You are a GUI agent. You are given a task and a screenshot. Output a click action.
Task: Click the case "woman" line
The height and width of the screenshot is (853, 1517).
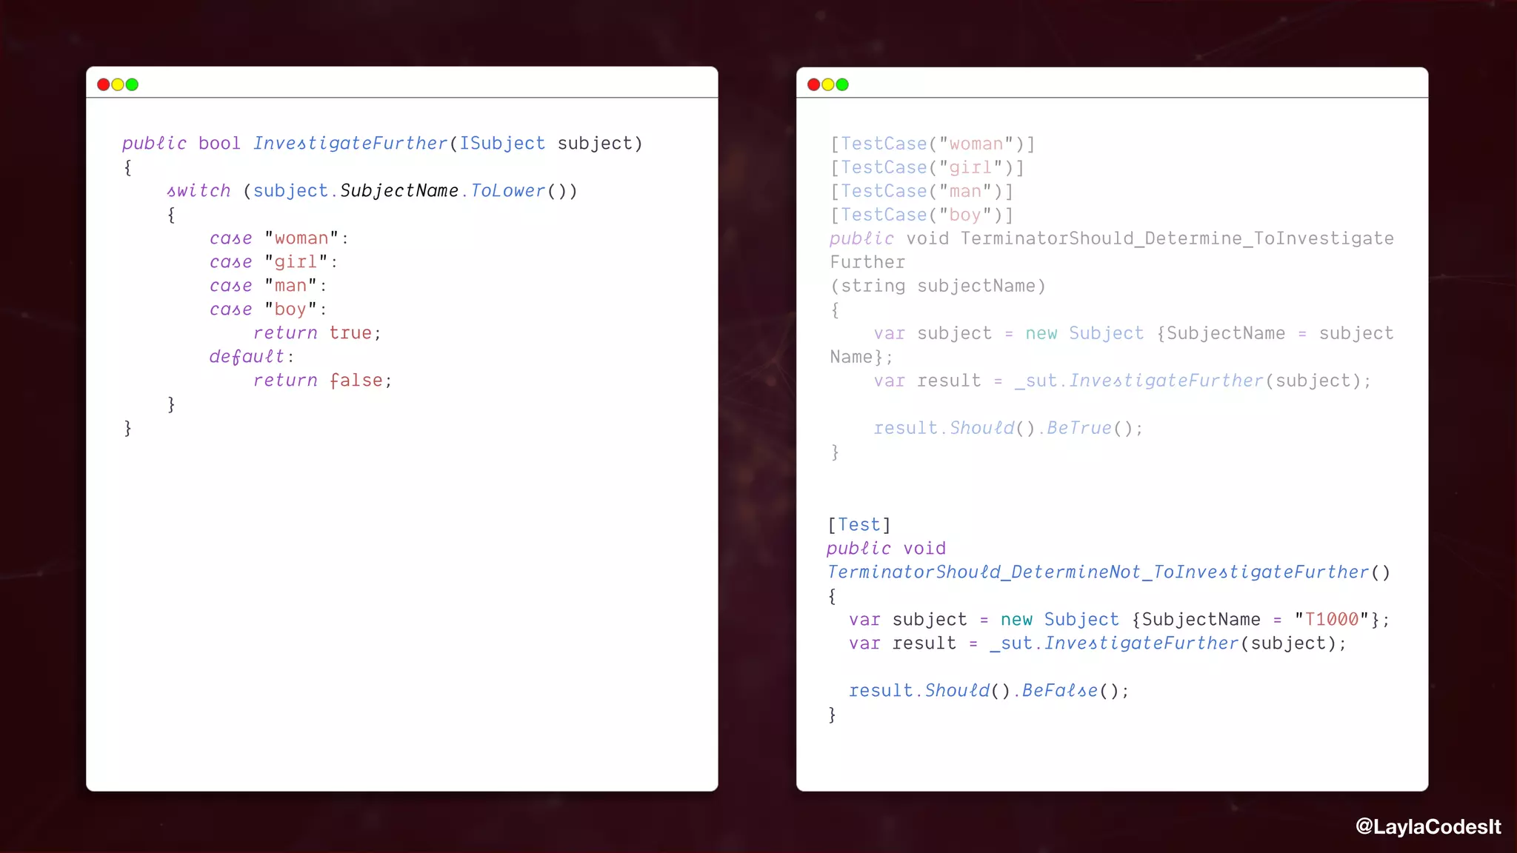(279, 238)
